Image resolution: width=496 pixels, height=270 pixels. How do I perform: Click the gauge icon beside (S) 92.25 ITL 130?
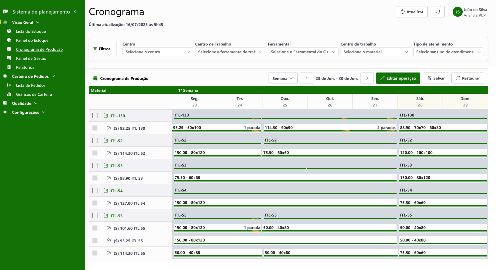click(x=109, y=128)
